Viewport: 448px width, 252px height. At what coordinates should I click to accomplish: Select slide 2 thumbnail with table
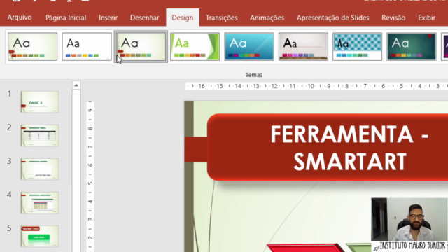(40, 135)
